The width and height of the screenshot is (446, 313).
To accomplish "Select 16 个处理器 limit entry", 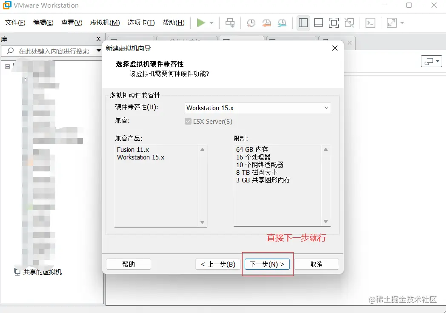I will (253, 157).
